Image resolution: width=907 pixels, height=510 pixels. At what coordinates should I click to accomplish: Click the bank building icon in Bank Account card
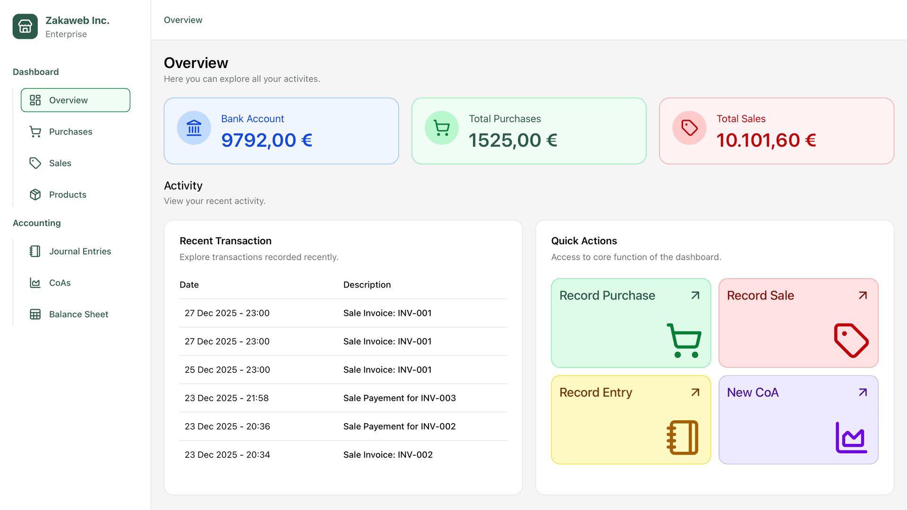click(x=194, y=128)
